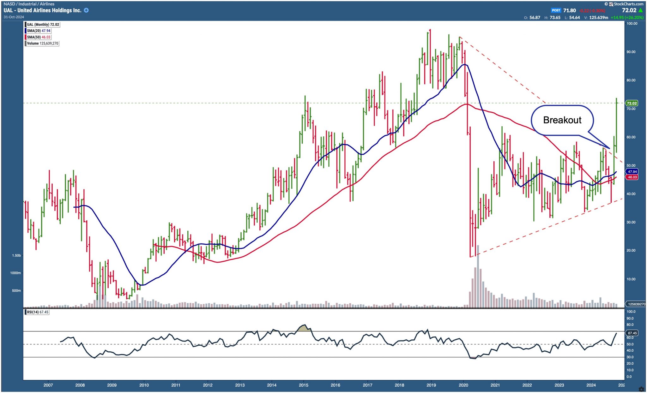This screenshot has width=647, height=393.
Task: Click the high value 73.65
Action: pos(555,18)
